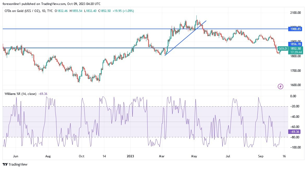307x169 pixels.
Task: Open the Williams %R (14, close) indicator settings
Action: (20, 94)
